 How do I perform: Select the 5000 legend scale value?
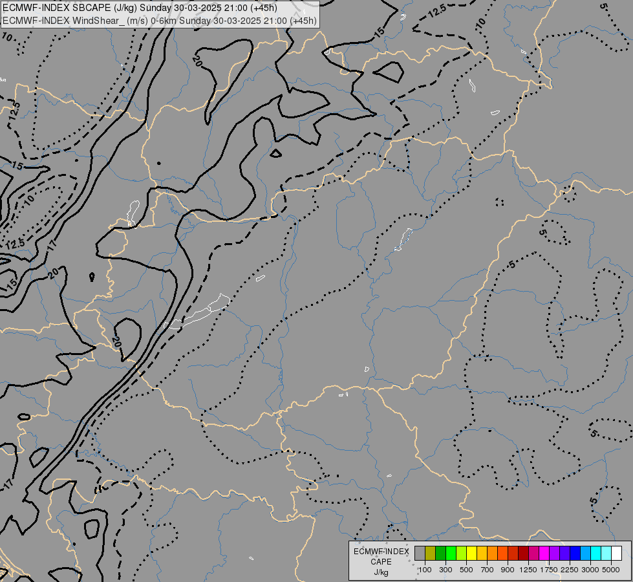coord(611,570)
